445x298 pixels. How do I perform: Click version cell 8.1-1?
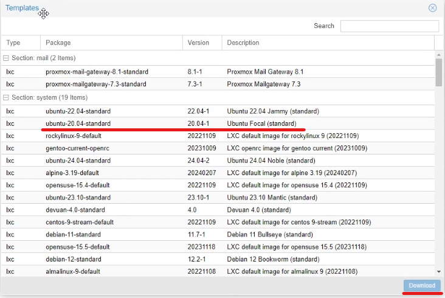(x=195, y=72)
